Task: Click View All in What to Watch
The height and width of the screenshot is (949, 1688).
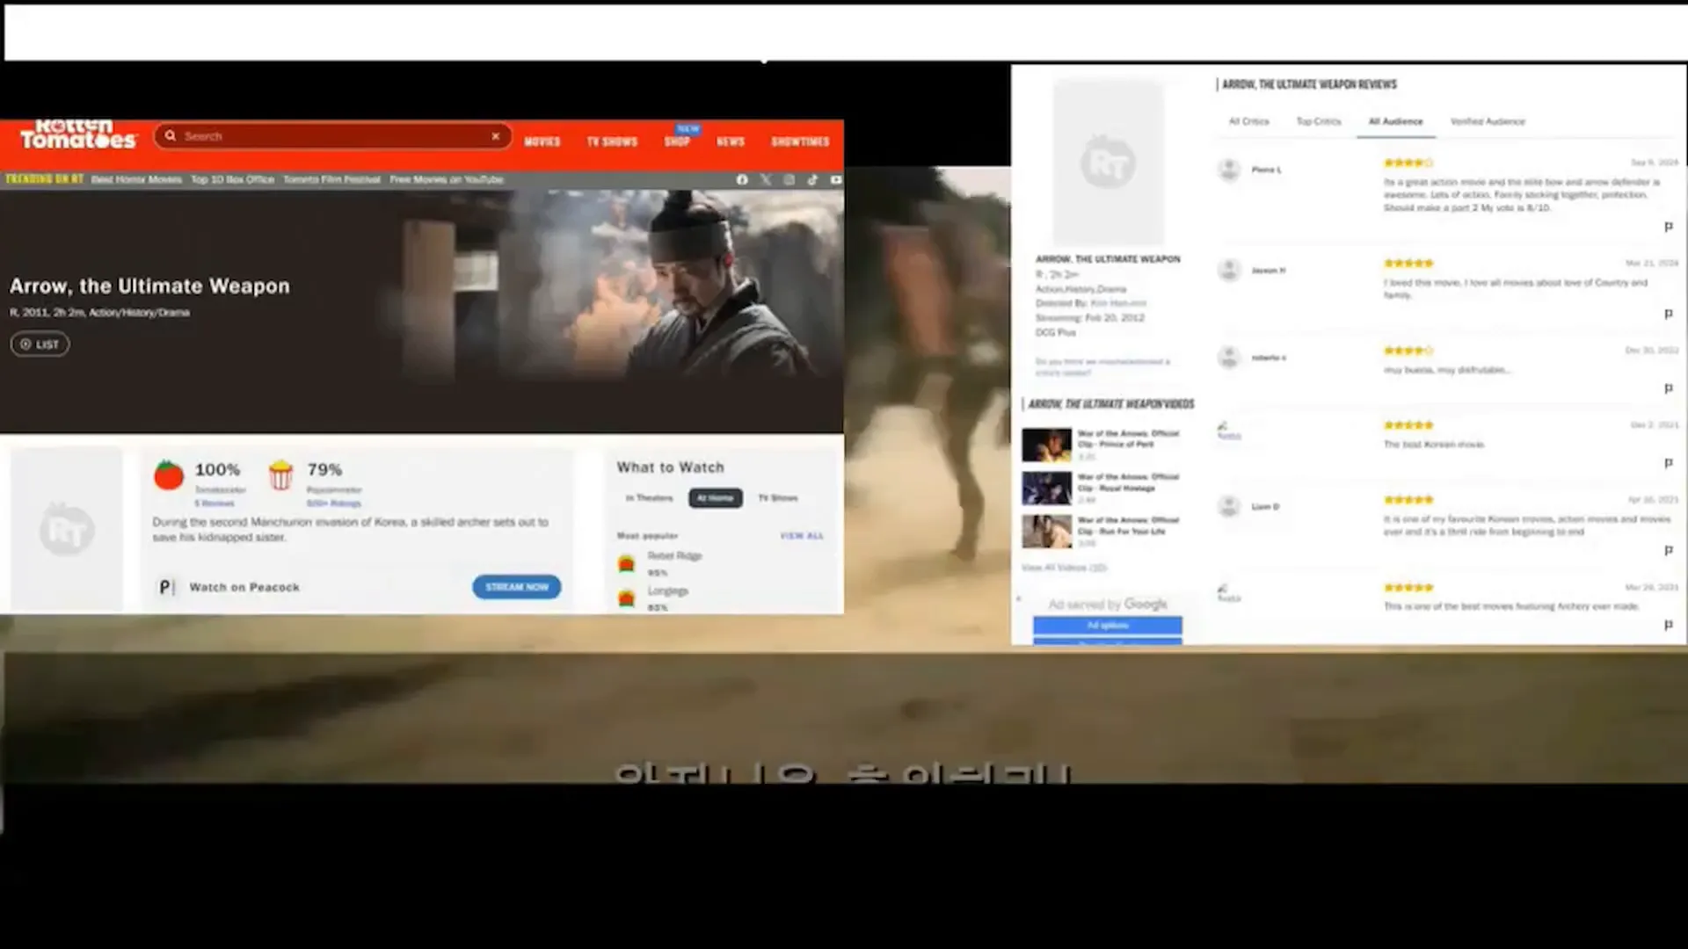Action: pyautogui.click(x=802, y=535)
